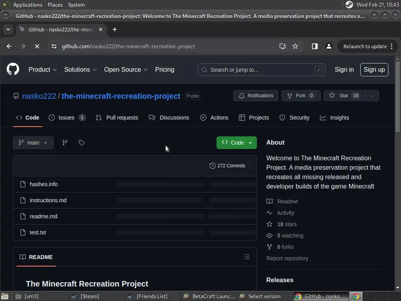Click the readme.md file icon
401x301 pixels.
23,216
